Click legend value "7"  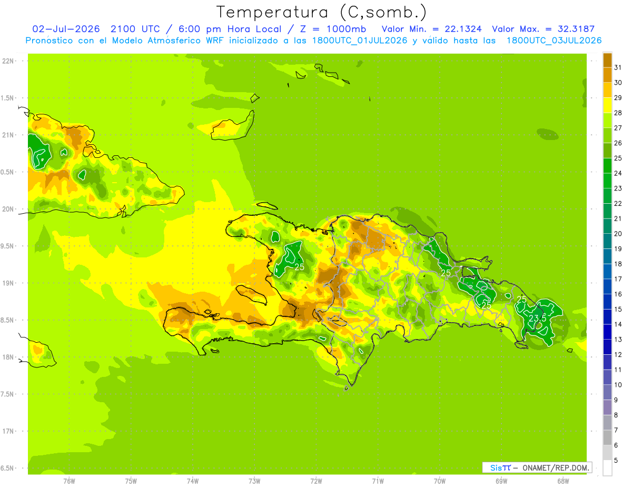click(616, 430)
